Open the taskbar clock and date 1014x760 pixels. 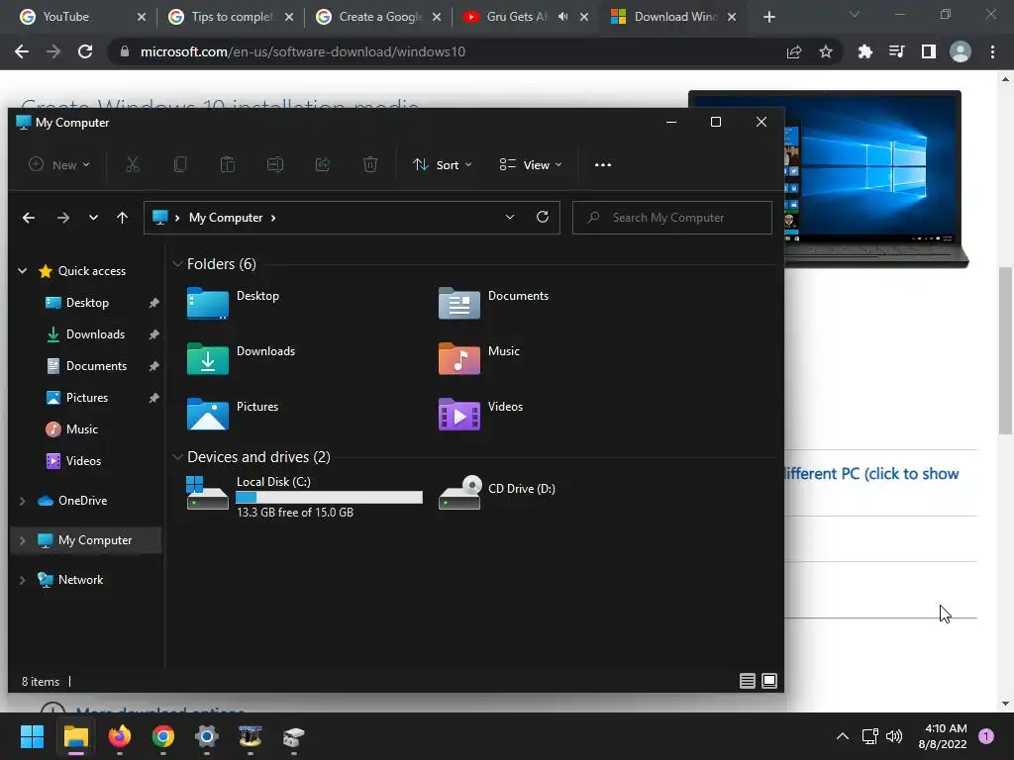click(943, 736)
